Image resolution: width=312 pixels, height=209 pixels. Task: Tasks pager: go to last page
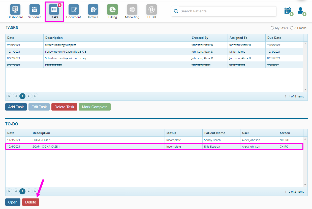(35, 96)
